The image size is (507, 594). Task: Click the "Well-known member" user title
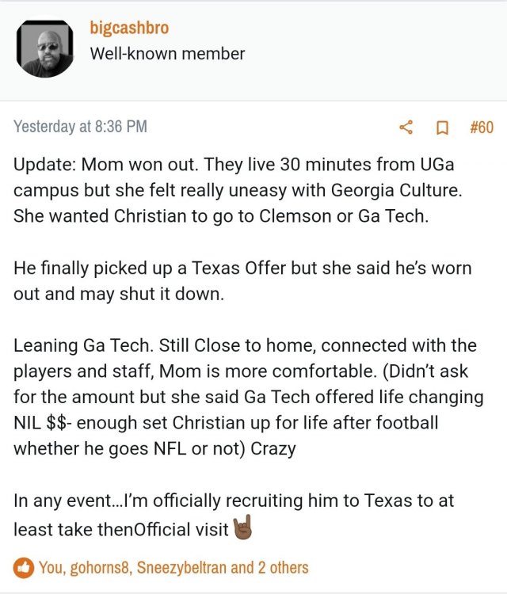coord(167,54)
